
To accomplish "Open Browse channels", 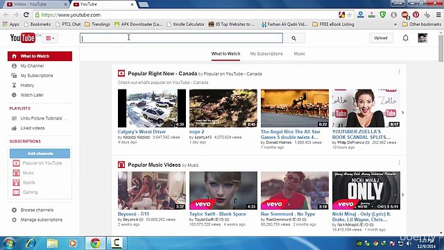I will point(37,210).
